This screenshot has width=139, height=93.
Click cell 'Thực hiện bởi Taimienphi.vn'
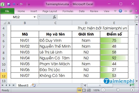pos(69,28)
